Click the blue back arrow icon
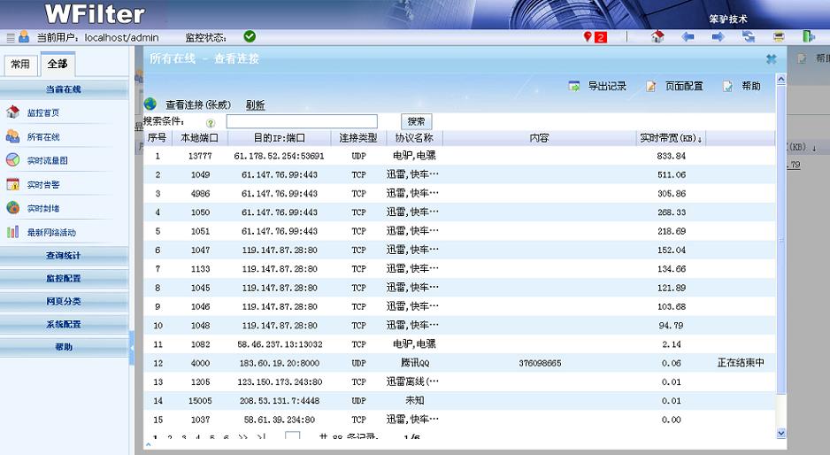830x455 pixels. click(688, 37)
